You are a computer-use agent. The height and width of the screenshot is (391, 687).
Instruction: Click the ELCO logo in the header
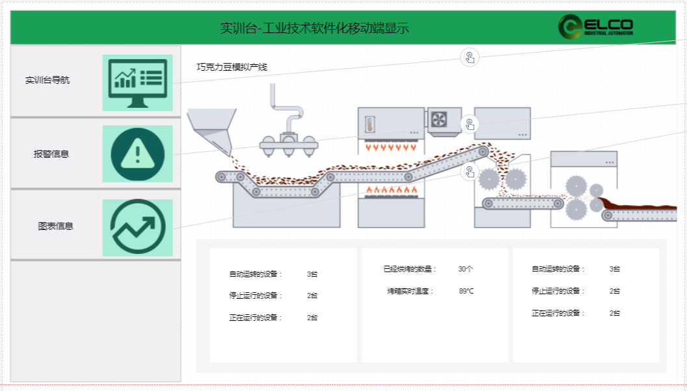pyautogui.click(x=595, y=27)
